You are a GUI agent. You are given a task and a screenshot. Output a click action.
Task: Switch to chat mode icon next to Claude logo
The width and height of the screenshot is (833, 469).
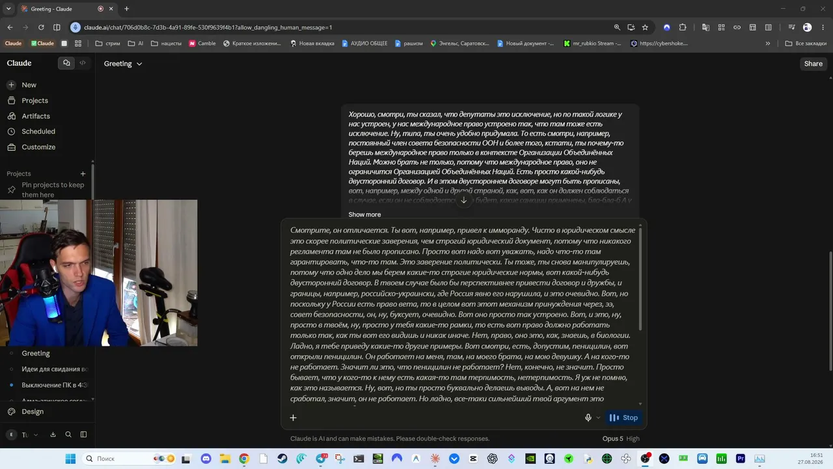point(66,63)
